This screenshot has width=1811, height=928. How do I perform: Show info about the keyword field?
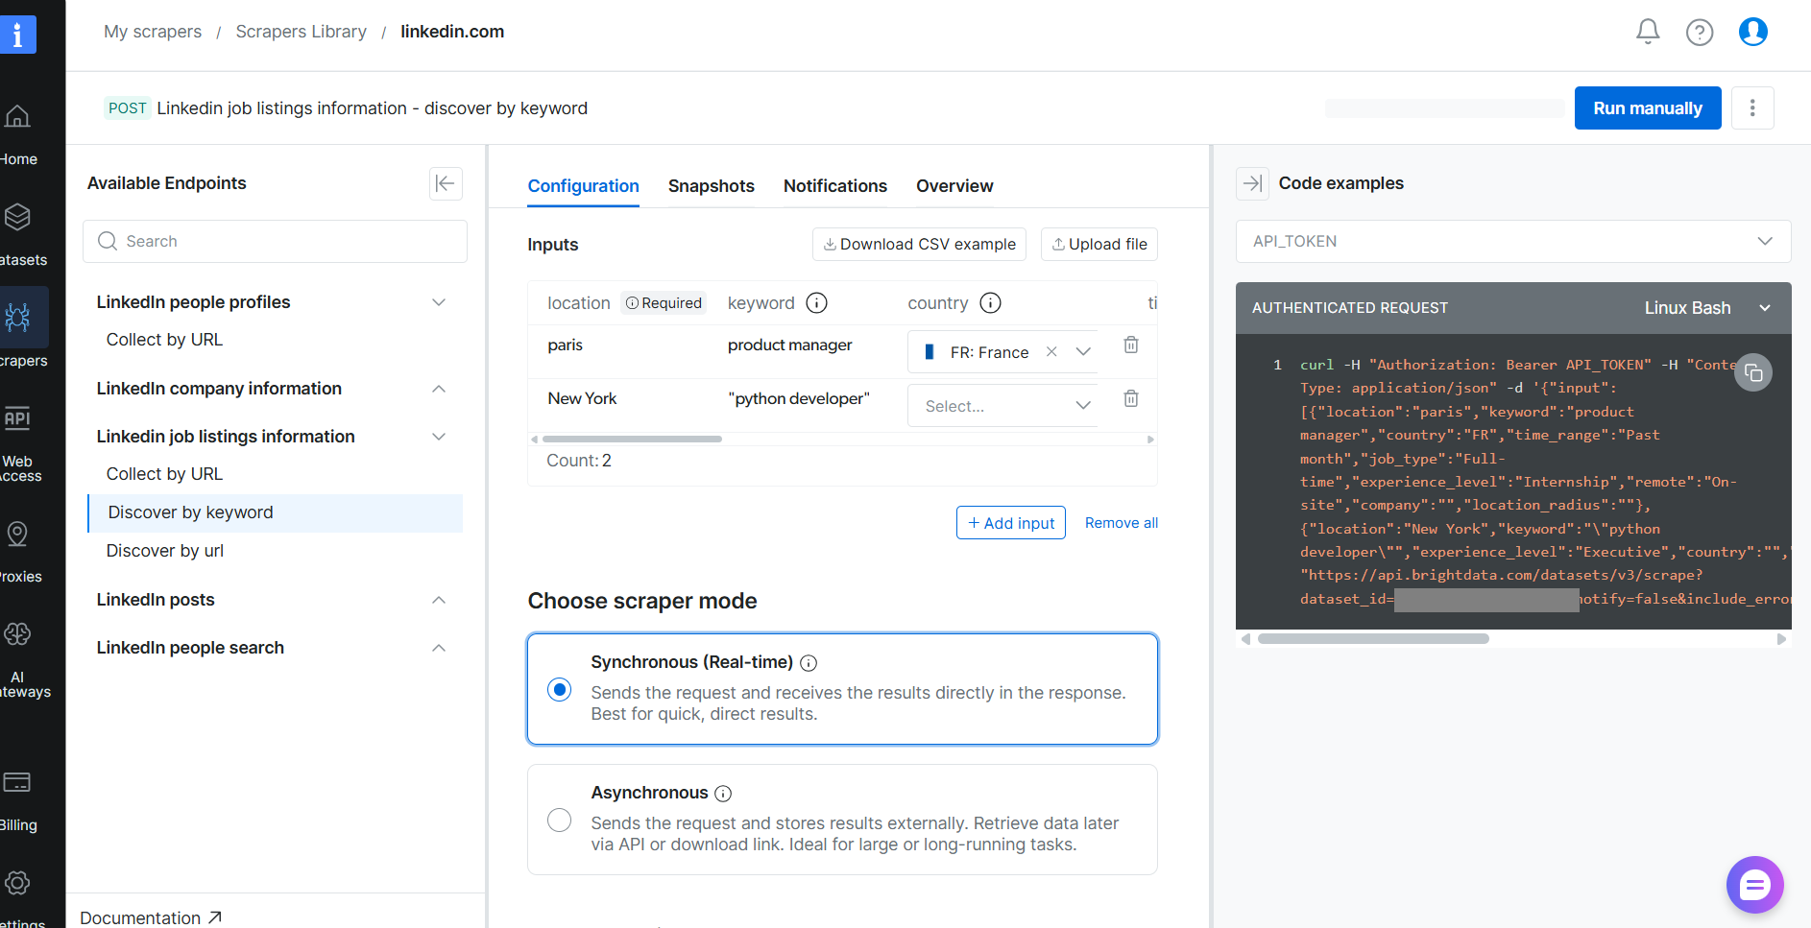pos(816,303)
